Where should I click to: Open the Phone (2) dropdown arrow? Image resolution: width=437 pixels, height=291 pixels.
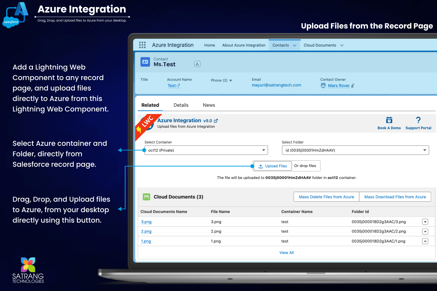click(x=231, y=81)
